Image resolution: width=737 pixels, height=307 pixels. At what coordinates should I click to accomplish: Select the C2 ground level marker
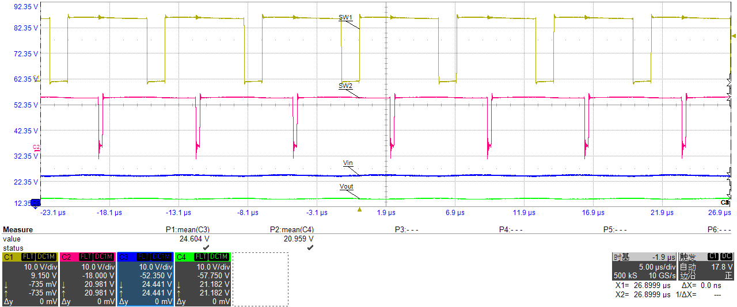pos(36,147)
